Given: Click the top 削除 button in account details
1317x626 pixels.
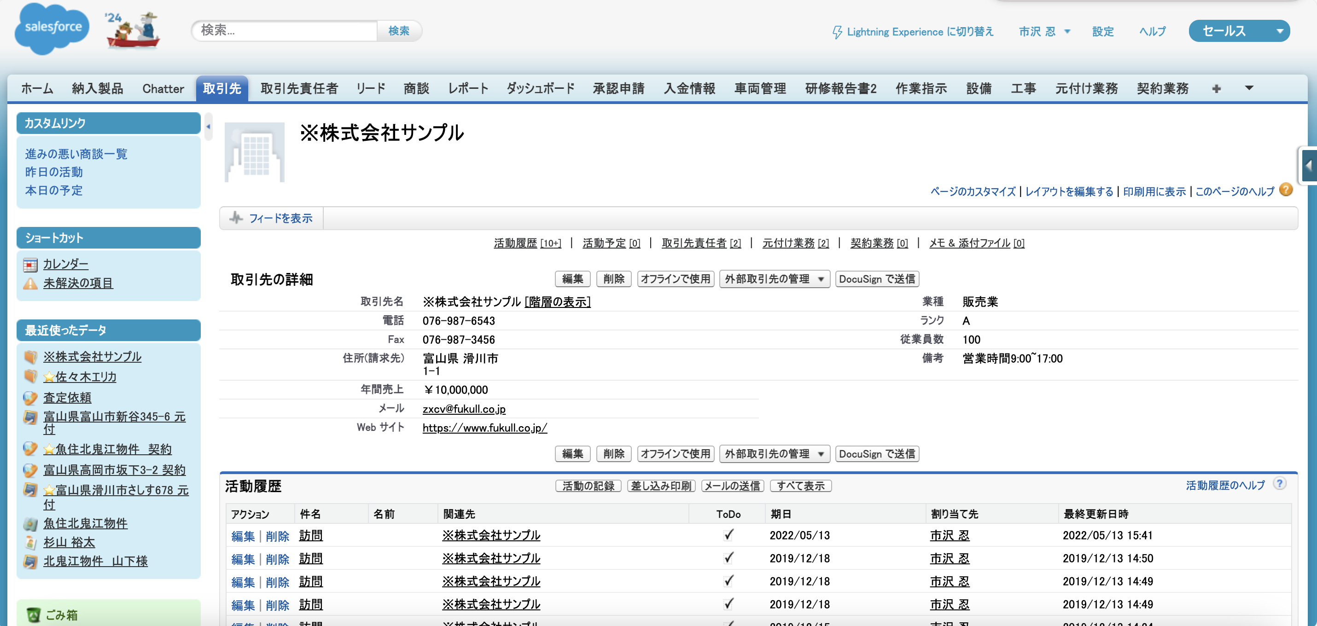Looking at the screenshot, I should (x=613, y=279).
